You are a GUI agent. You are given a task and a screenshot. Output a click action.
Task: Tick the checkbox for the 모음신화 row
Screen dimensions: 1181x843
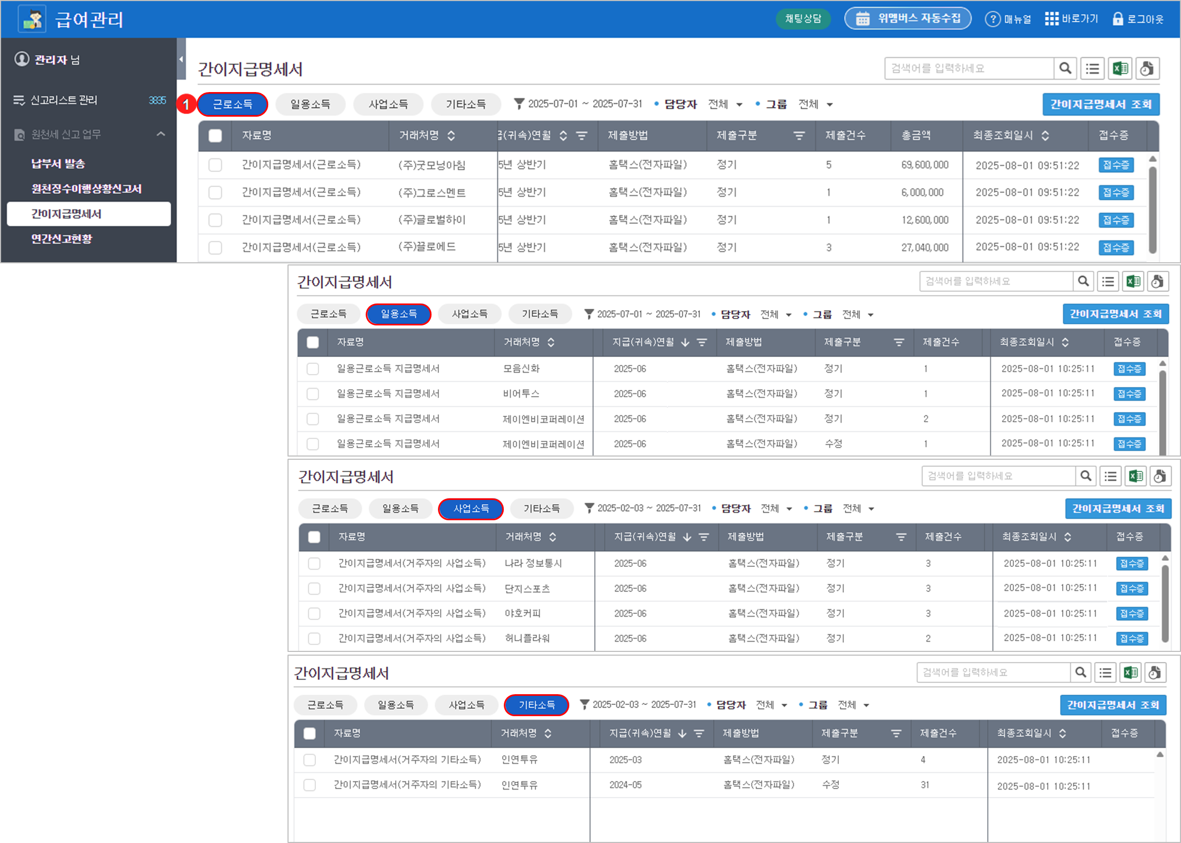pos(313,369)
